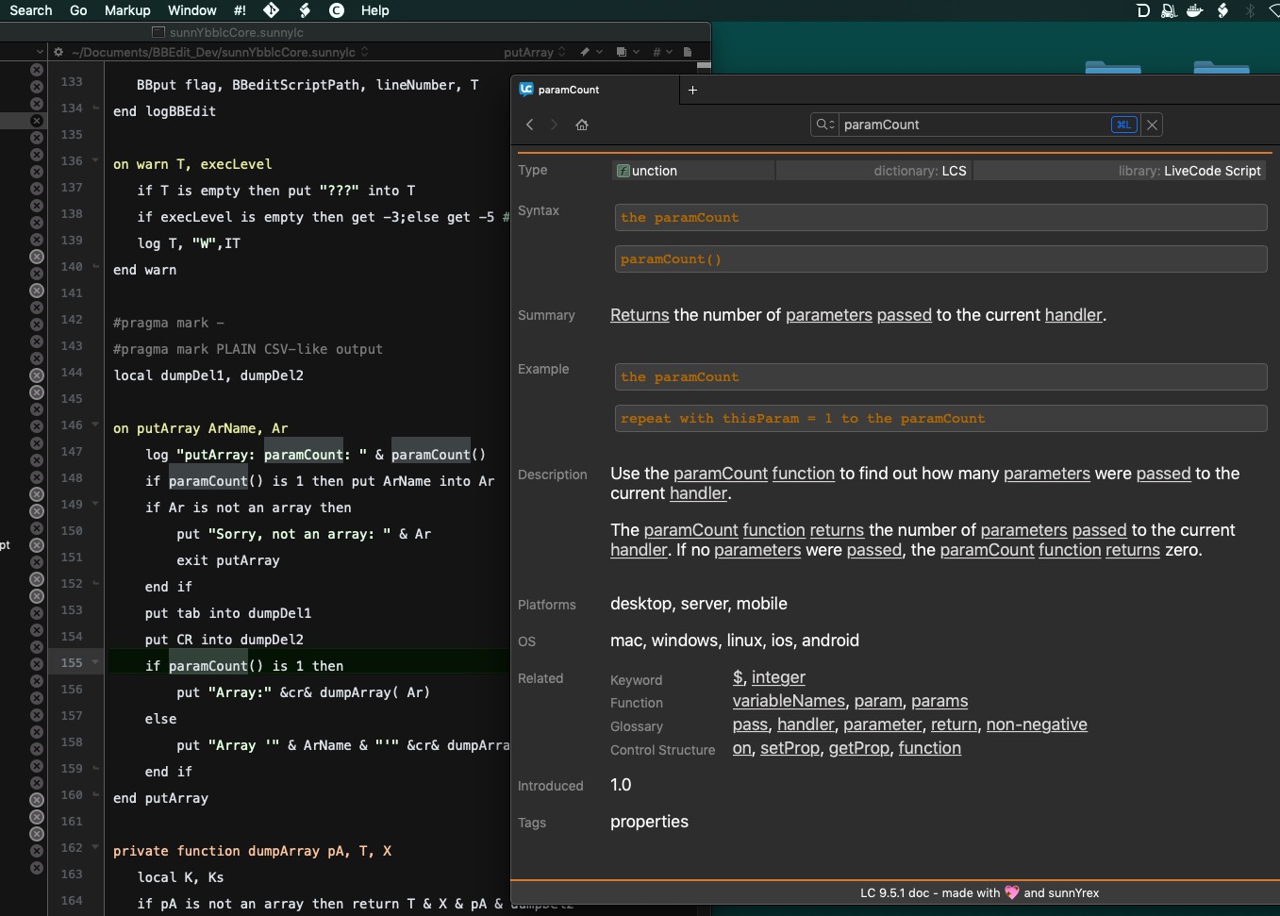Go back with the left chevron arrow
The width and height of the screenshot is (1280, 916).
point(530,125)
